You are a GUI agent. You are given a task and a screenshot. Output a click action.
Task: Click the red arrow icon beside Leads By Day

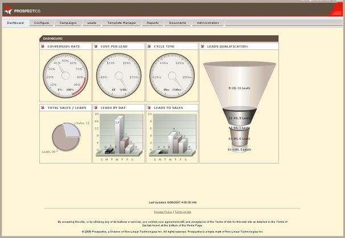tap(96, 107)
